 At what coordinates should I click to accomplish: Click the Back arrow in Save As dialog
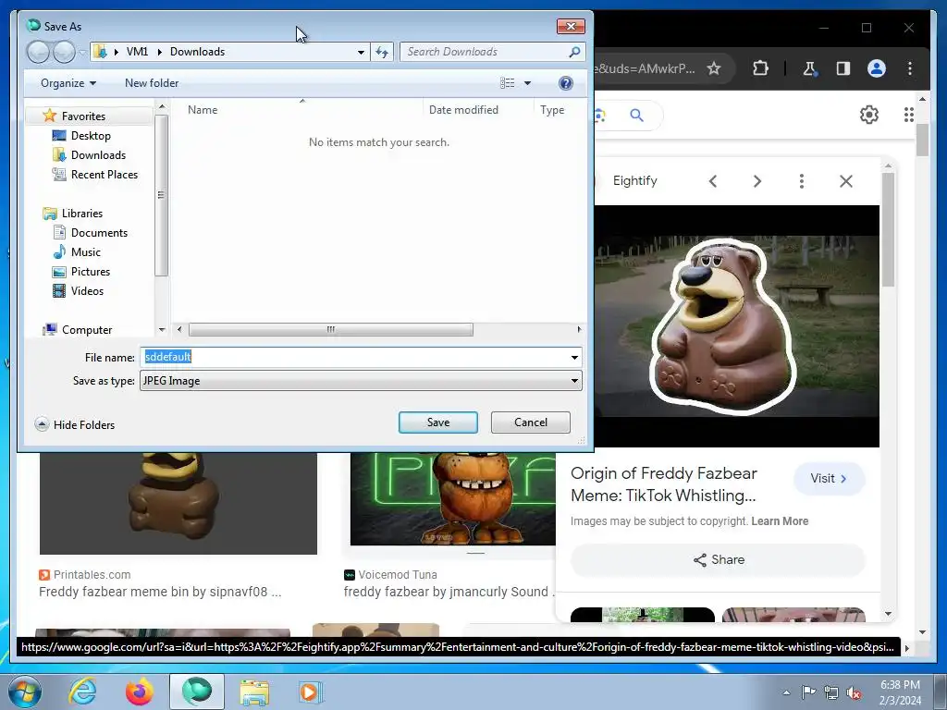point(38,52)
